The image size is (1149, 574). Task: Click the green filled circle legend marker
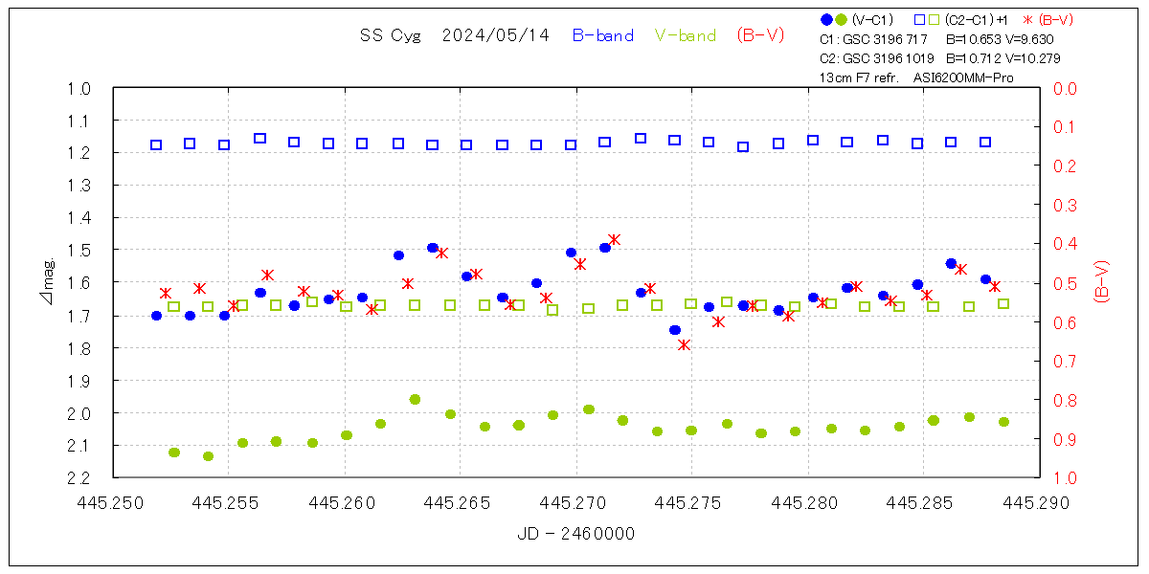[x=841, y=19]
